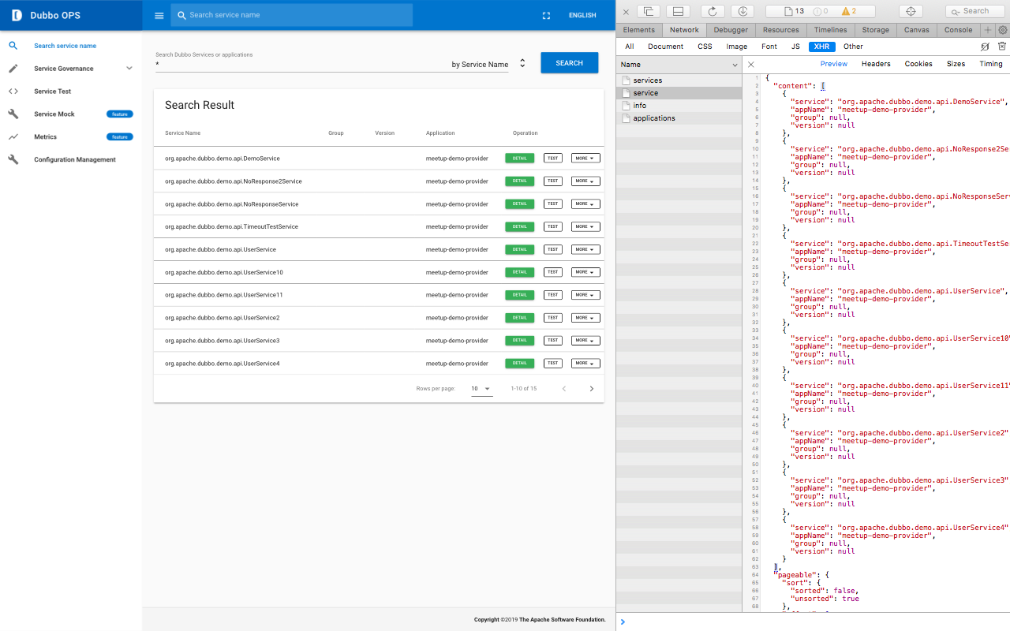
Task: Go to next results page arrow
Action: click(592, 389)
